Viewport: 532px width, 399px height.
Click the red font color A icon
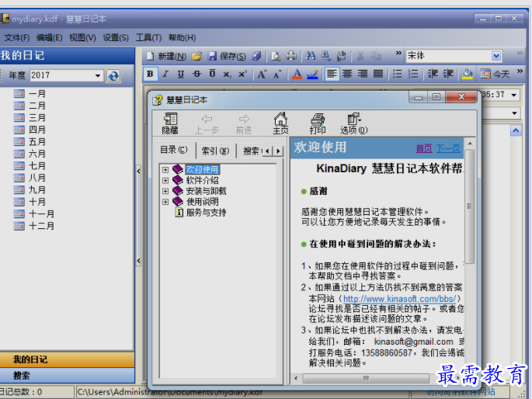coord(297,74)
